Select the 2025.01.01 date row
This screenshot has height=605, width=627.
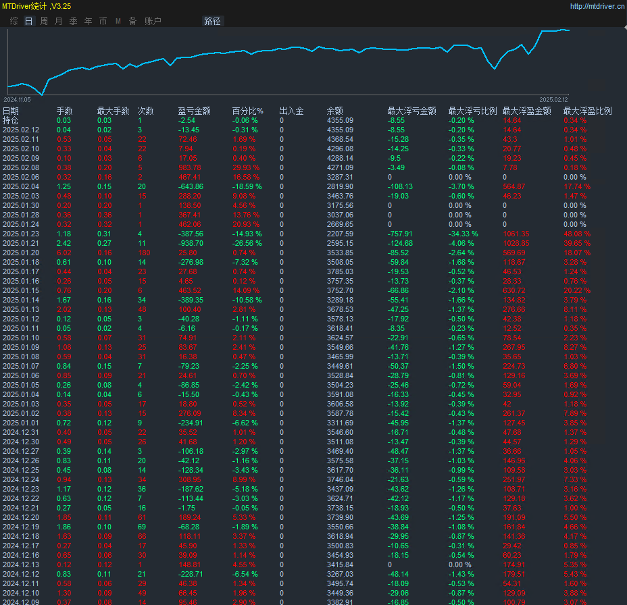[21, 423]
